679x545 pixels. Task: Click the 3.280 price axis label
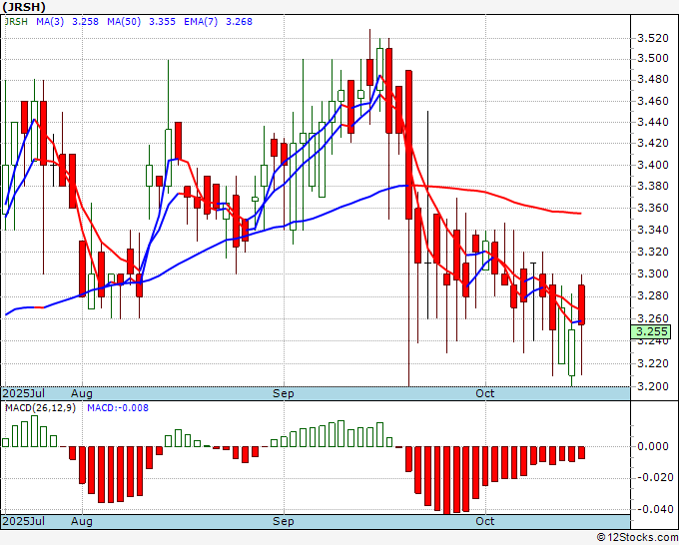[653, 296]
